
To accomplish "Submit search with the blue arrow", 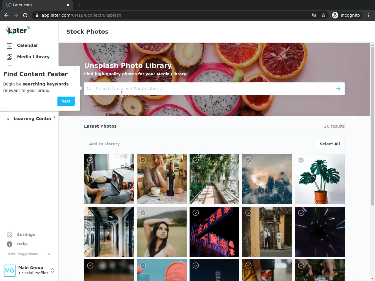I will pyautogui.click(x=338, y=89).
